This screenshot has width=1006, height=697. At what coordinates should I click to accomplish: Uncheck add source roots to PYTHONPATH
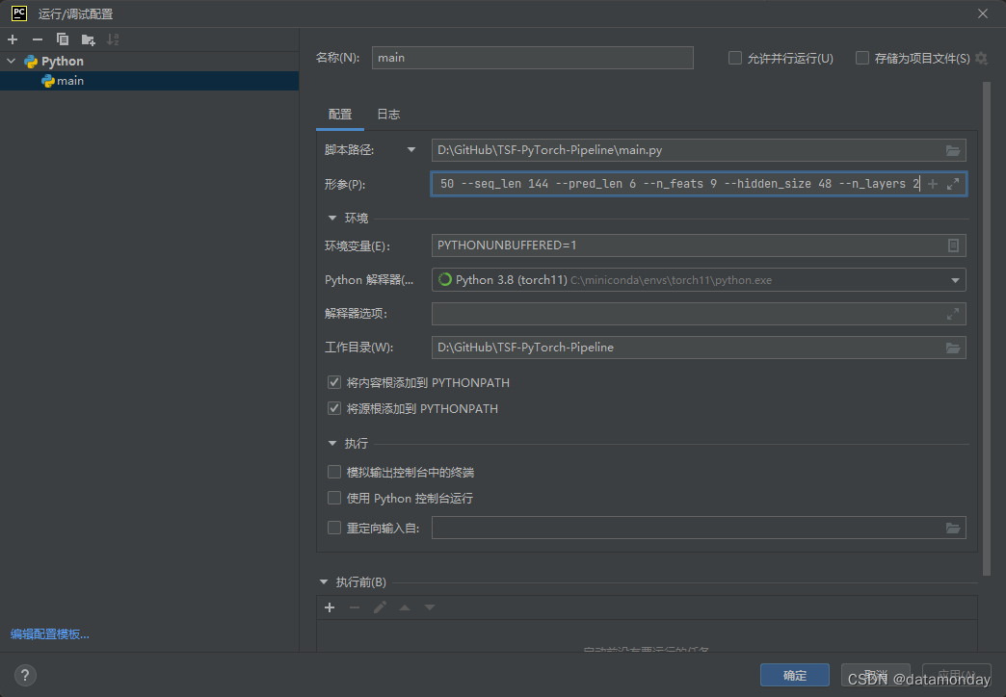pyautogui.click(x=334, y=408)
